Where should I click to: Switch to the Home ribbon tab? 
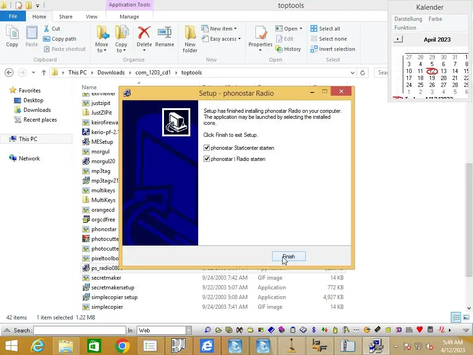click(39, 17)
